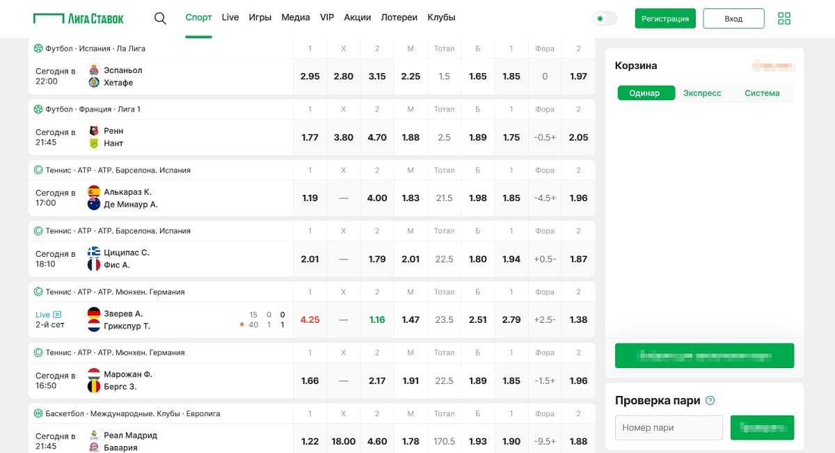
Task: Click the football icon for France Ligue 1
Action: (x=38, y=109)
